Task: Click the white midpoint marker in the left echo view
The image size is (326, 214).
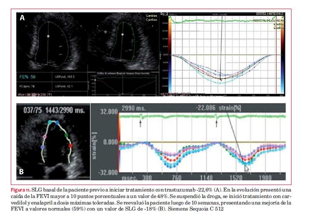Action: [48, 35]
